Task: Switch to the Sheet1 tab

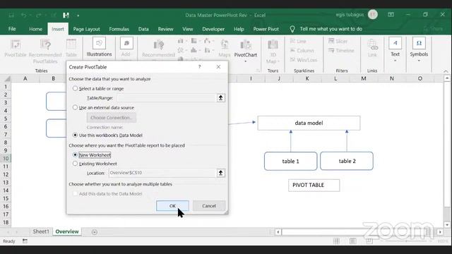Action: pos(41,231)
